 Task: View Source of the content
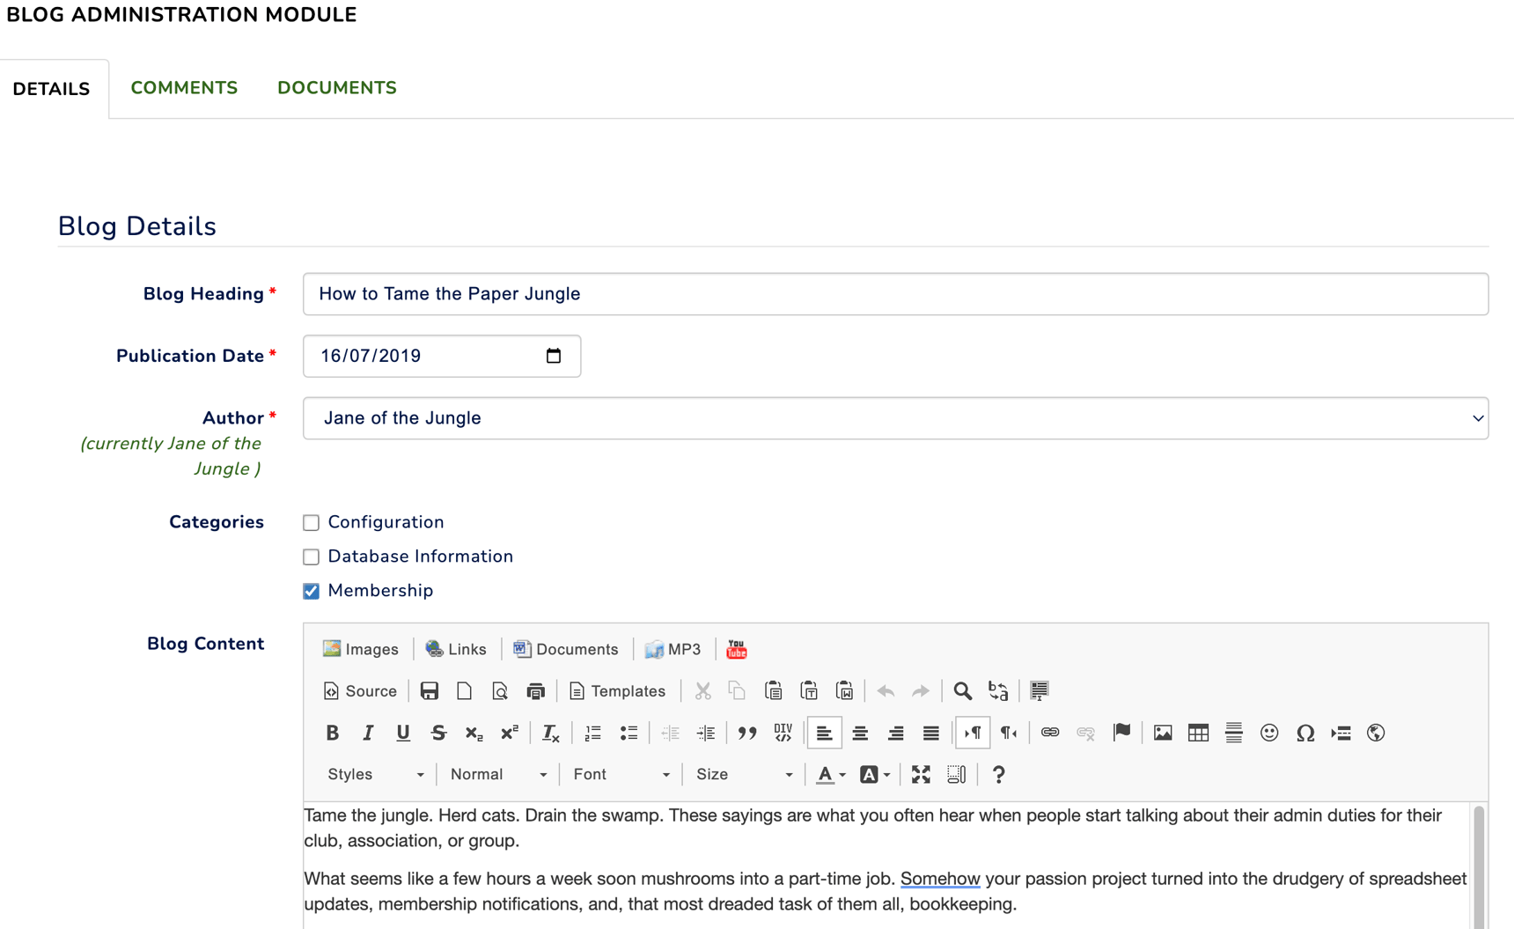tap(360, 691)
